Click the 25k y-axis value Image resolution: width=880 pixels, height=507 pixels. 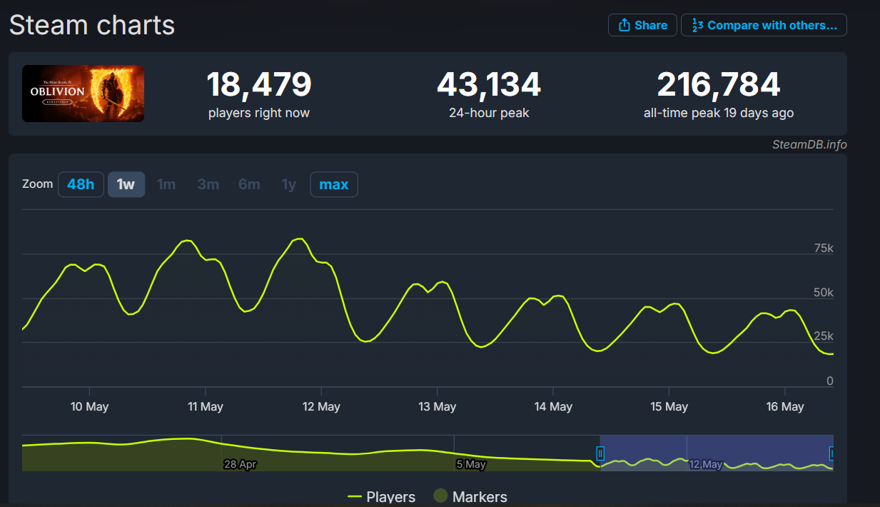(824, 336)
